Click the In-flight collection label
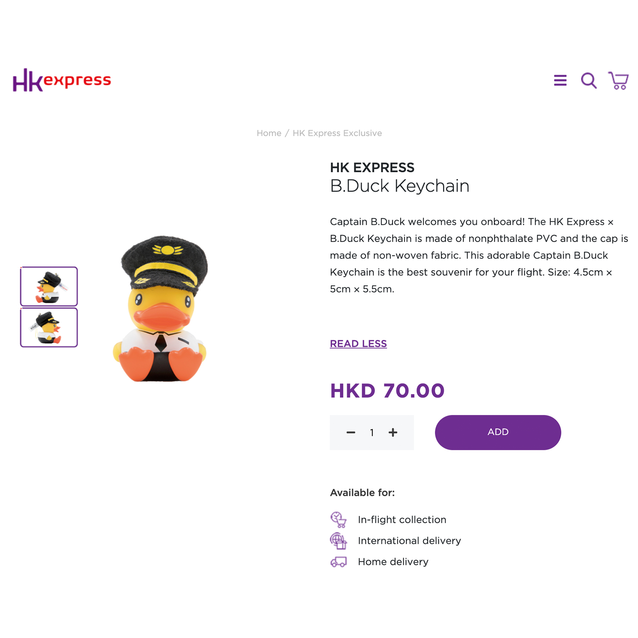This screenshot has width=638, height=638. click(x=402, y=520)
